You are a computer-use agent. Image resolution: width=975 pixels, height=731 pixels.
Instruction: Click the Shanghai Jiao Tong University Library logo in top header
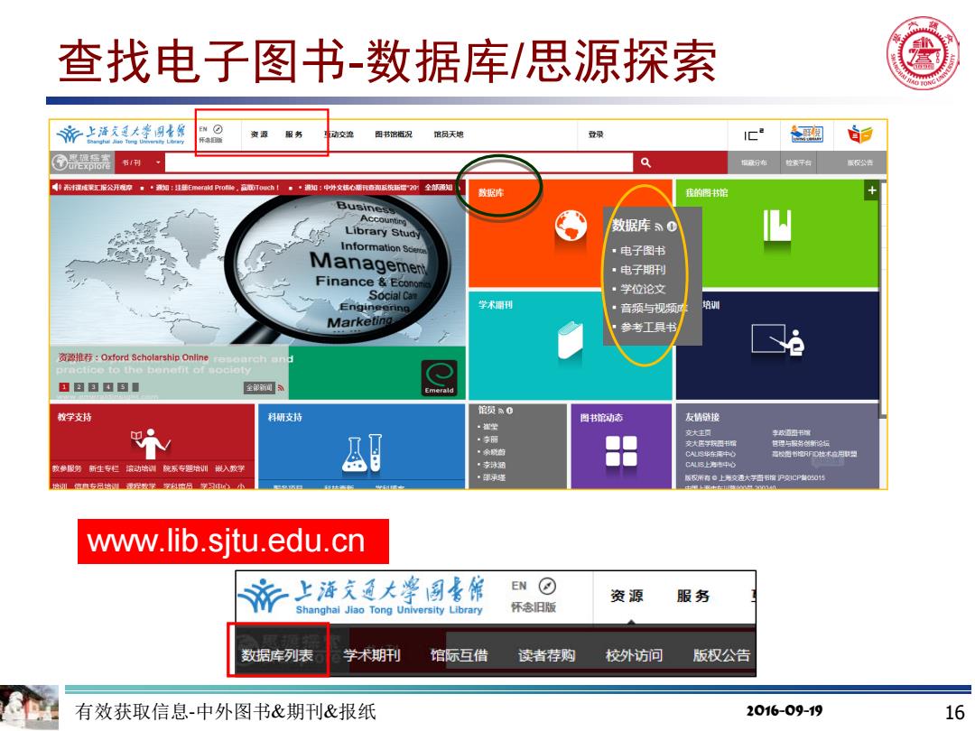pos(121,134)
